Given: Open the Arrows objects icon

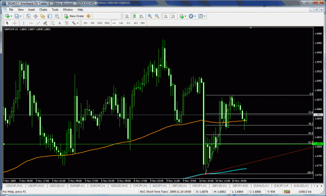Looking at the screenshot, I should (74, 23).
